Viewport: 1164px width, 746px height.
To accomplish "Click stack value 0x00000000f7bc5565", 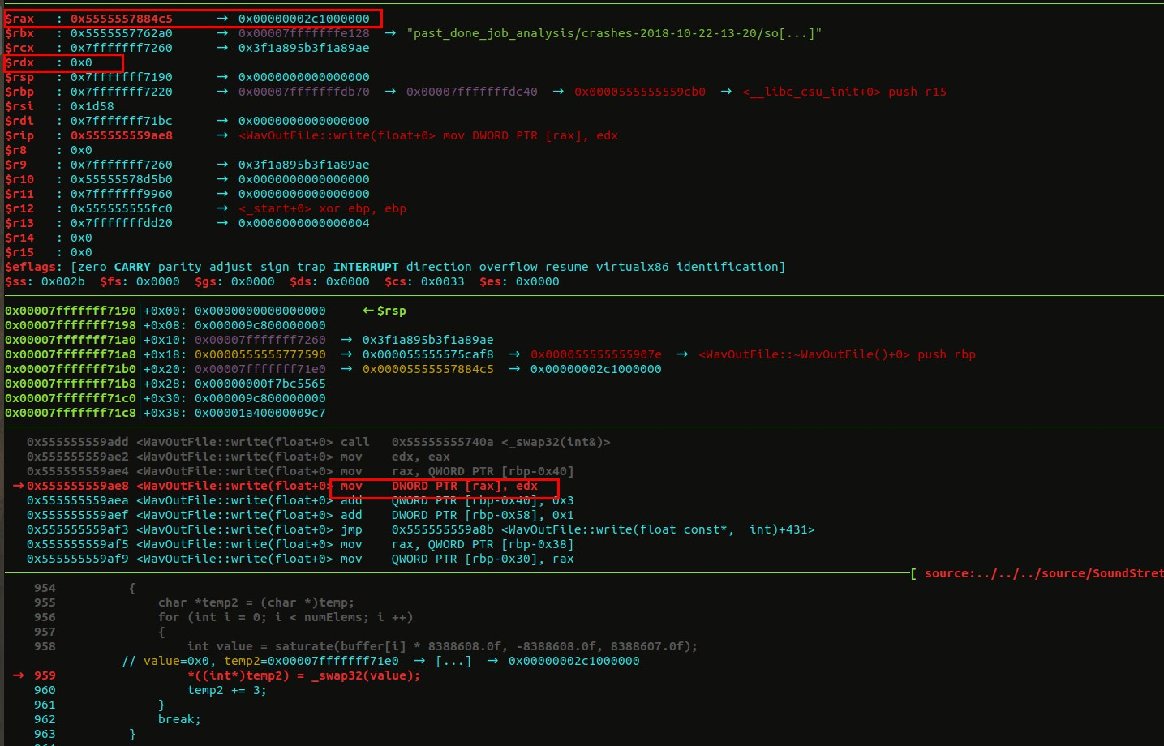I will (x=260, y=384).
